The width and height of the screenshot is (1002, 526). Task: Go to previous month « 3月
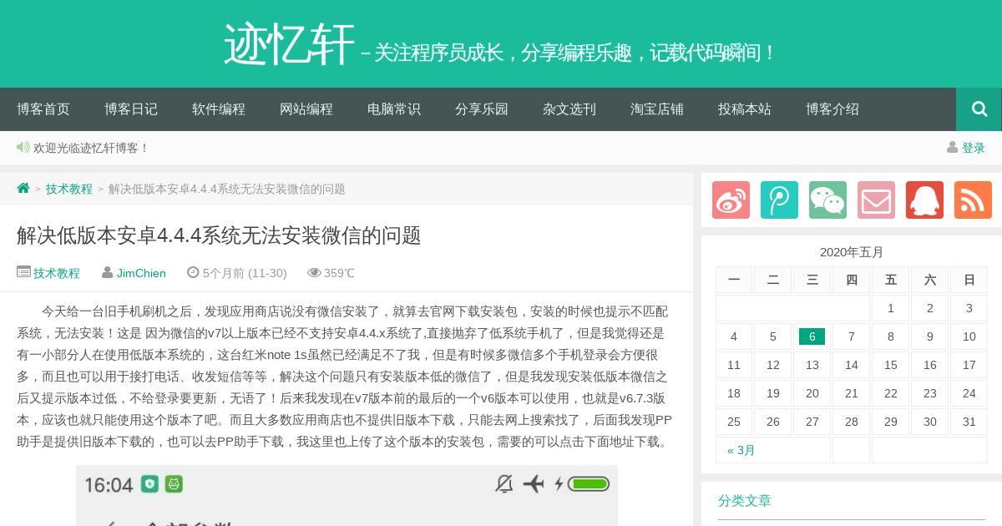[741, 450]
